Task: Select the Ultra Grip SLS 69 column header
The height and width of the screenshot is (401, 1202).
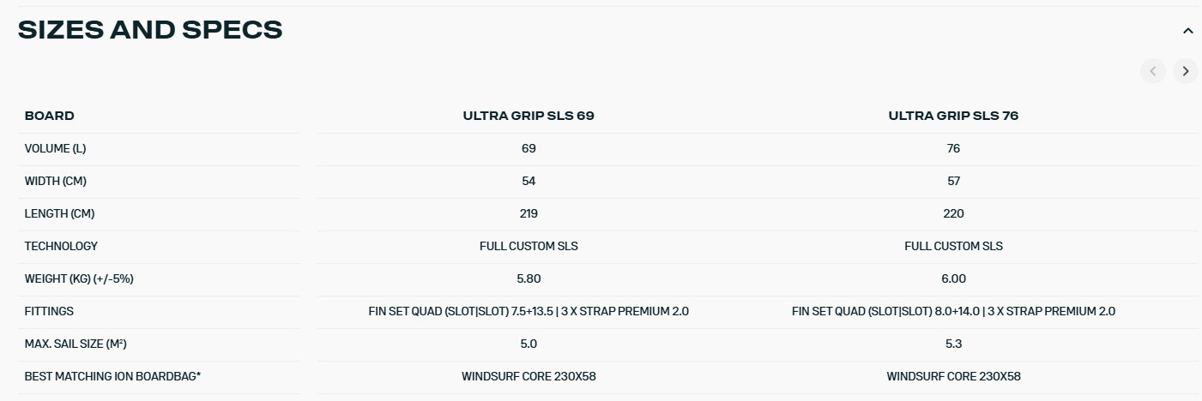Action: 529,116
